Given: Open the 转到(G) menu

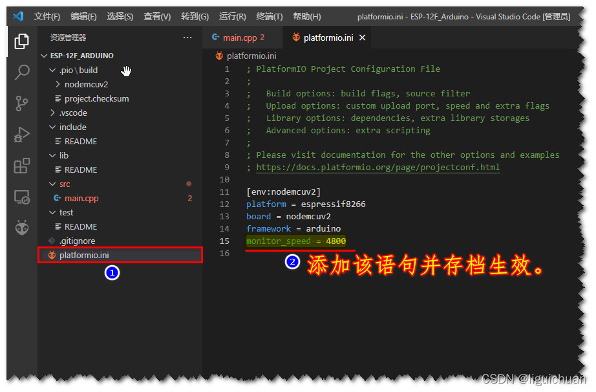Looking at the screenshot, I should coord(195,16).
